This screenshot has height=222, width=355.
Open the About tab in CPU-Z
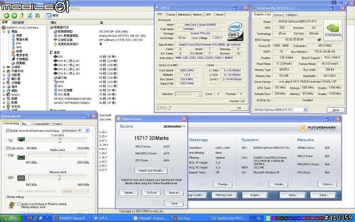pyautogui.click(x=220, y=14)
